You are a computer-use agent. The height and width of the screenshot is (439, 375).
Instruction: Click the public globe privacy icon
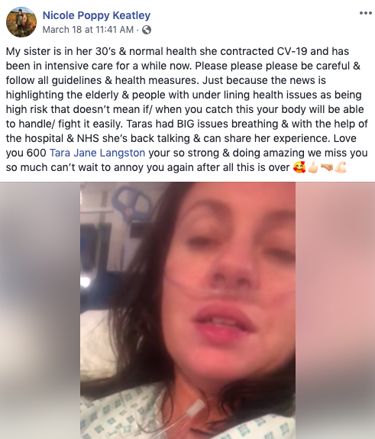[x=147, y=30]
